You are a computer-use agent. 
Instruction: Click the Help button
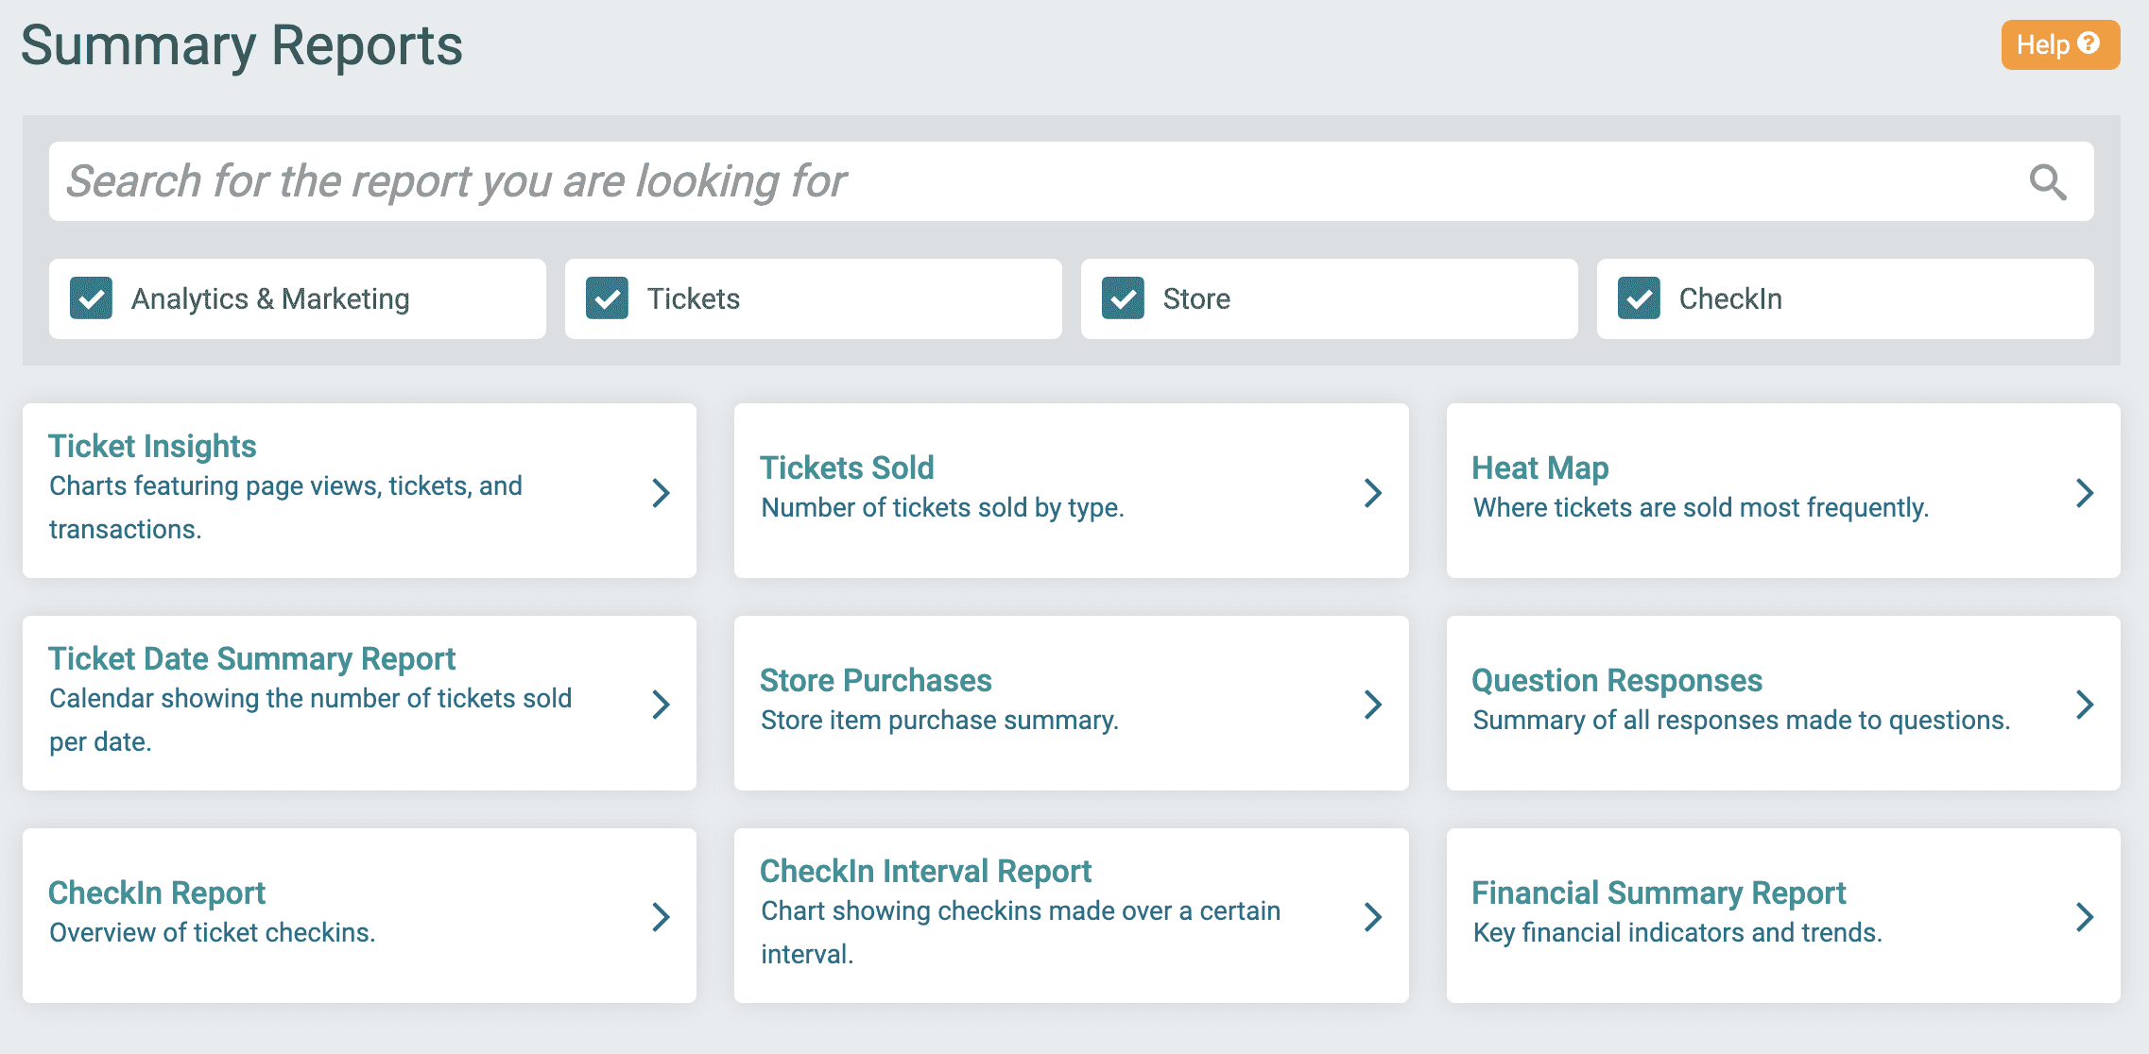pos(2060,43)
